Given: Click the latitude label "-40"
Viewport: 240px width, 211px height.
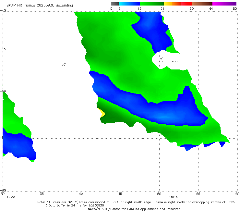Looking at the screenshot, I should click(x=3, y=11).
